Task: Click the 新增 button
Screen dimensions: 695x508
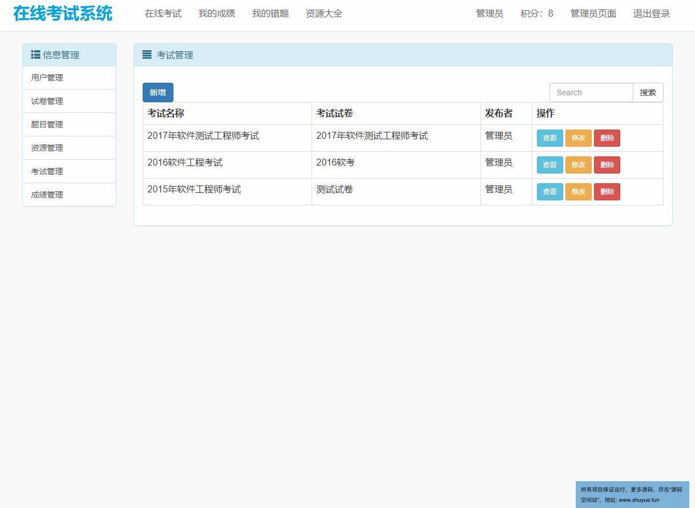Action: [x=158, y=92]
